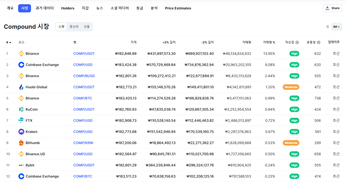Screen dimensions: 346x182
Task: Click the Bithumb exchange name
Action: pos(33,143)
